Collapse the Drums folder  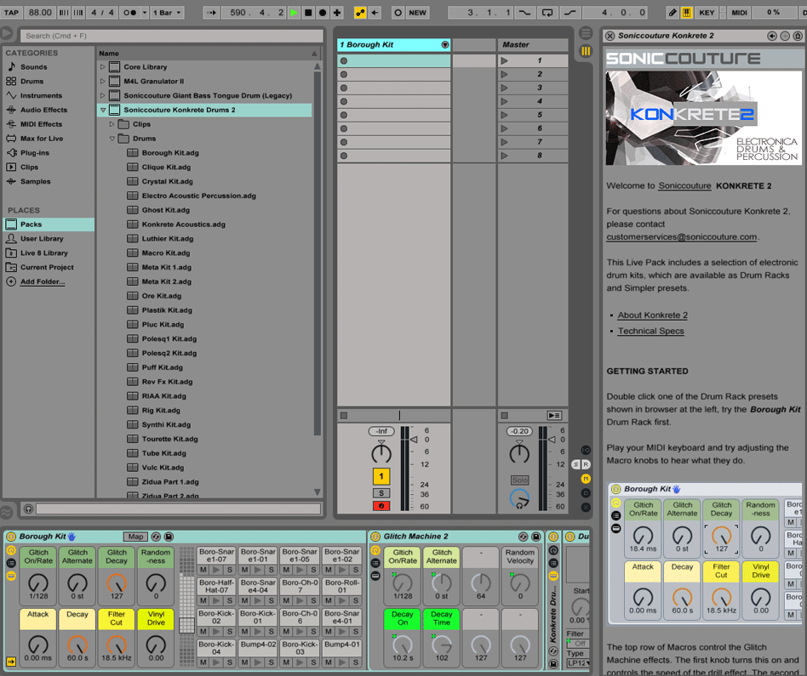(x=112, y=139)
